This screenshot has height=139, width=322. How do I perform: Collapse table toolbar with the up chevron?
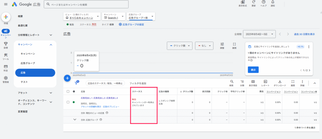[314, 83]
